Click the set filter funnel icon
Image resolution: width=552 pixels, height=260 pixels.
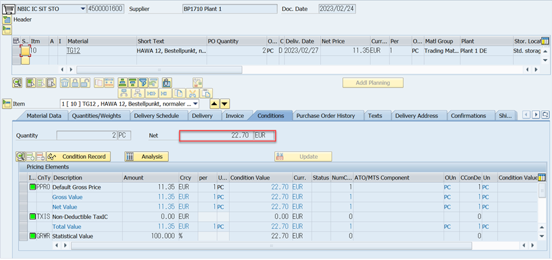143,83
